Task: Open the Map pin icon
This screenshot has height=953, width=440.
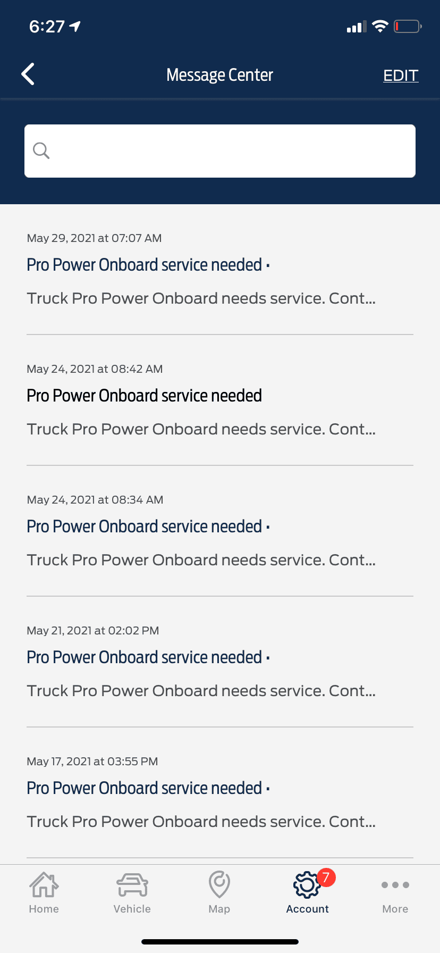Action: coord(219,885)
